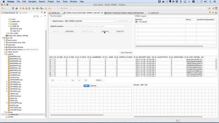Switch to the Outline view tab

(24, 13)
